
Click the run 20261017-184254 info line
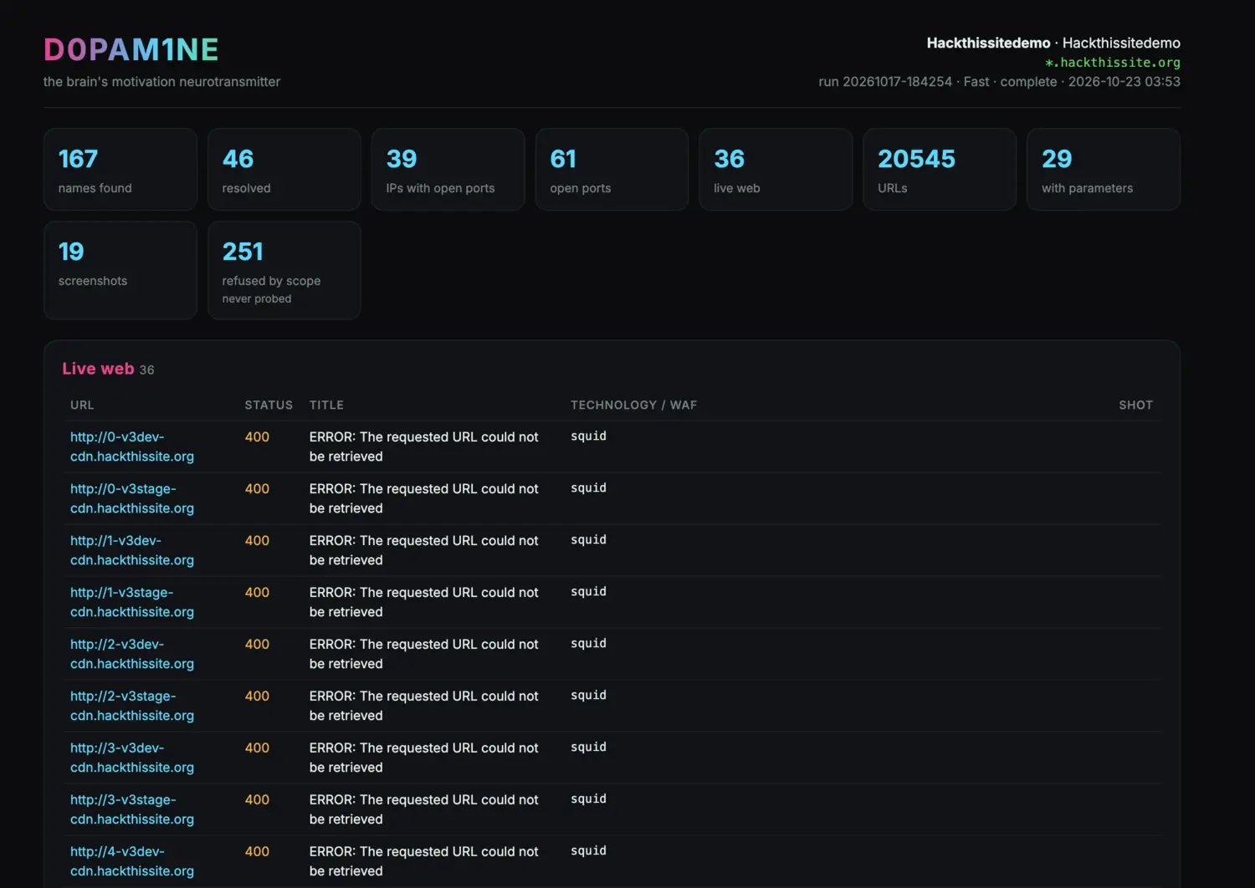pyautogui.click(x=999, y=82)
